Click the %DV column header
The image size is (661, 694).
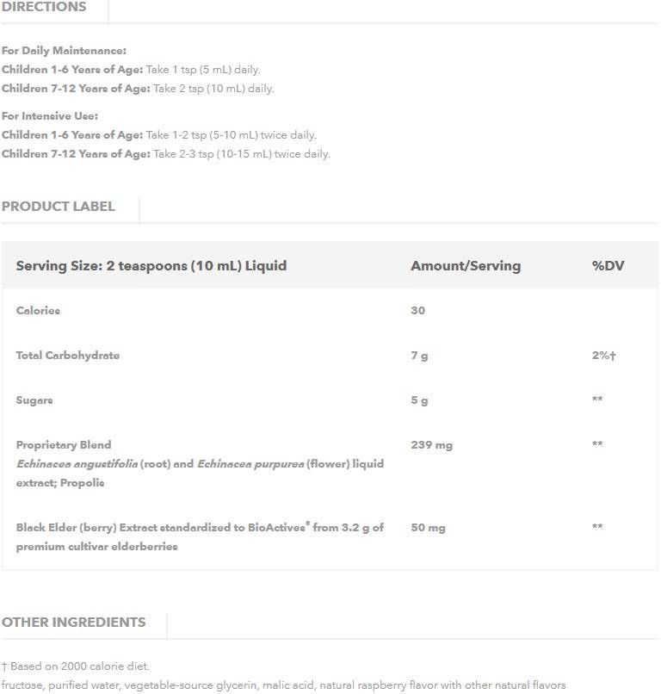(x=608, y=266)
